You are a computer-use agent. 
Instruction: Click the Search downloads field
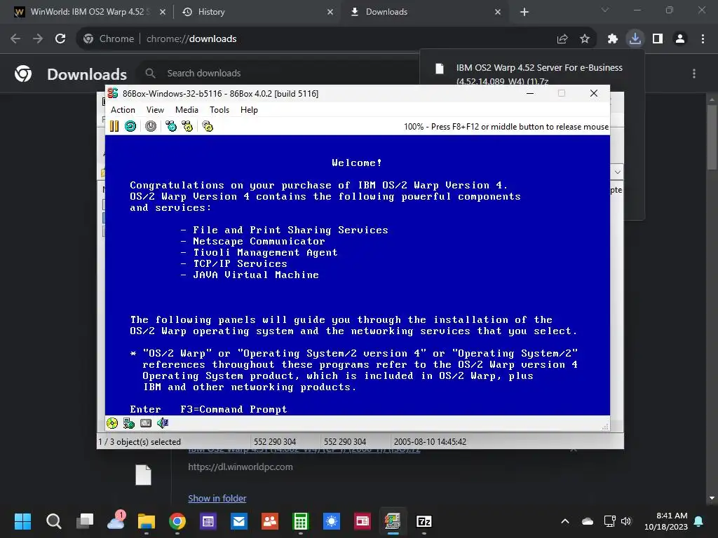(279, 73)
